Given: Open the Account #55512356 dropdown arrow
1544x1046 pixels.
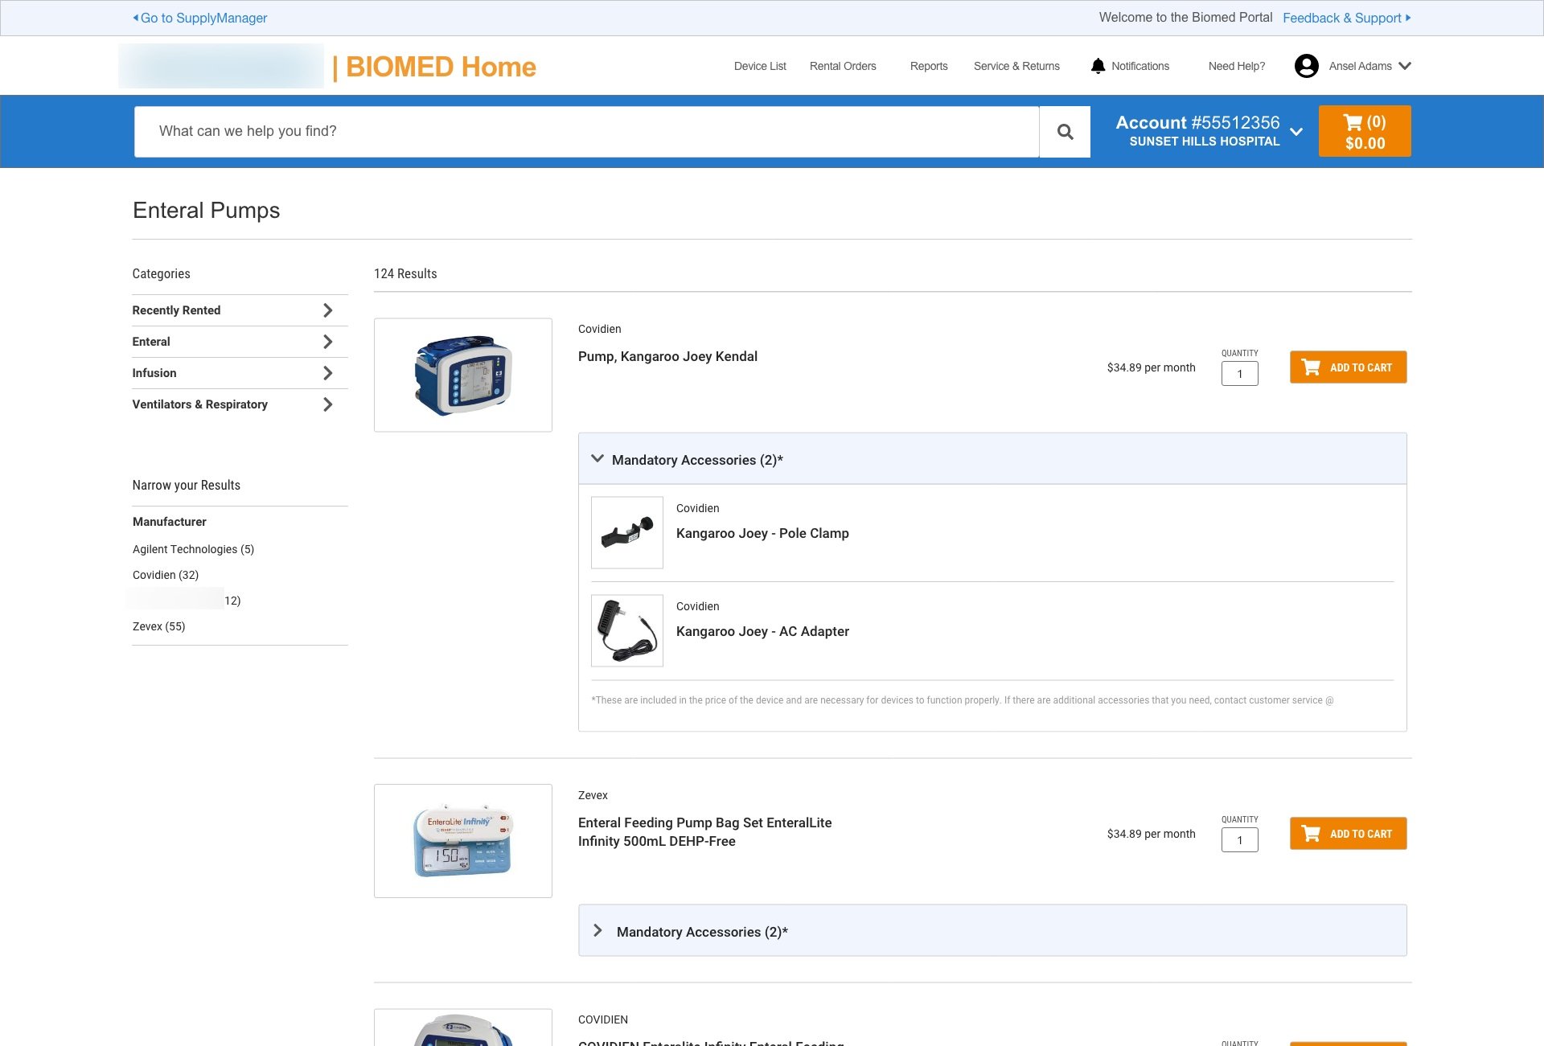Looking at the screenshot, I should tap(1296, 132).
